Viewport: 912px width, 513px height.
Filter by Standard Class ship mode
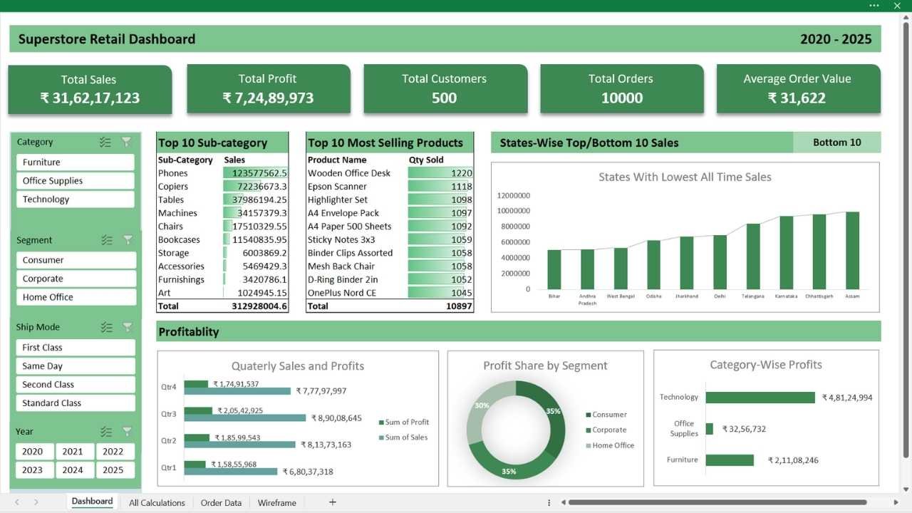(76, 403)
